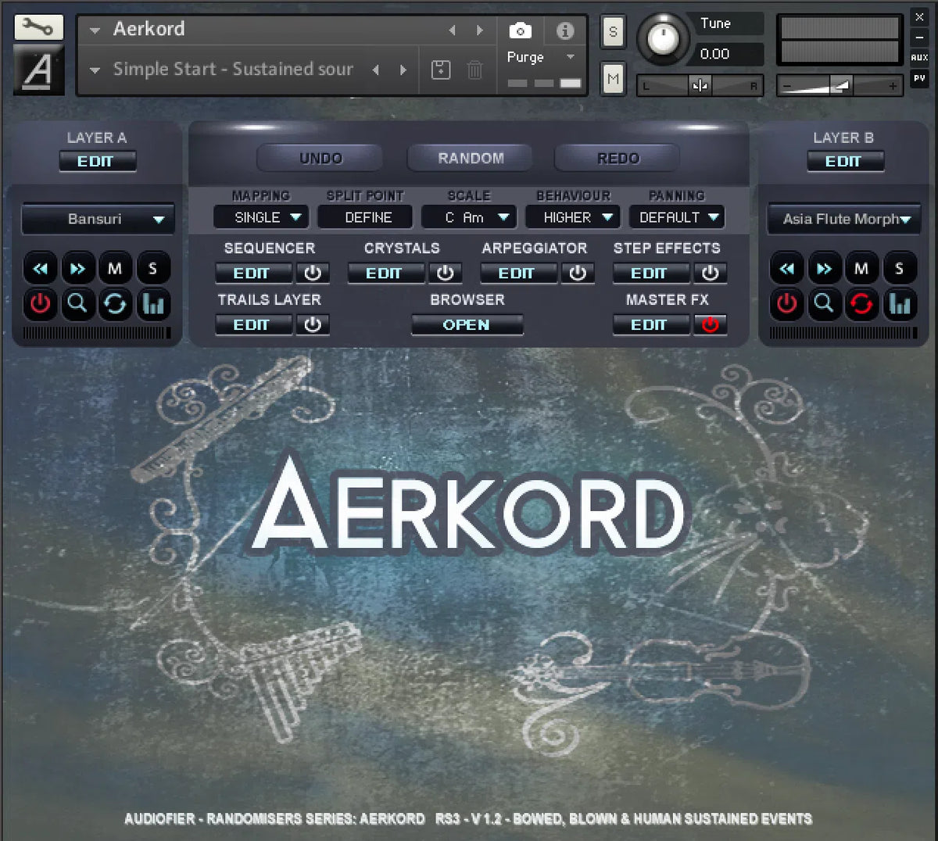Click the next preset arrow beside Aerkord
Screen dimensions: 938x841
(x=479, y=30)
